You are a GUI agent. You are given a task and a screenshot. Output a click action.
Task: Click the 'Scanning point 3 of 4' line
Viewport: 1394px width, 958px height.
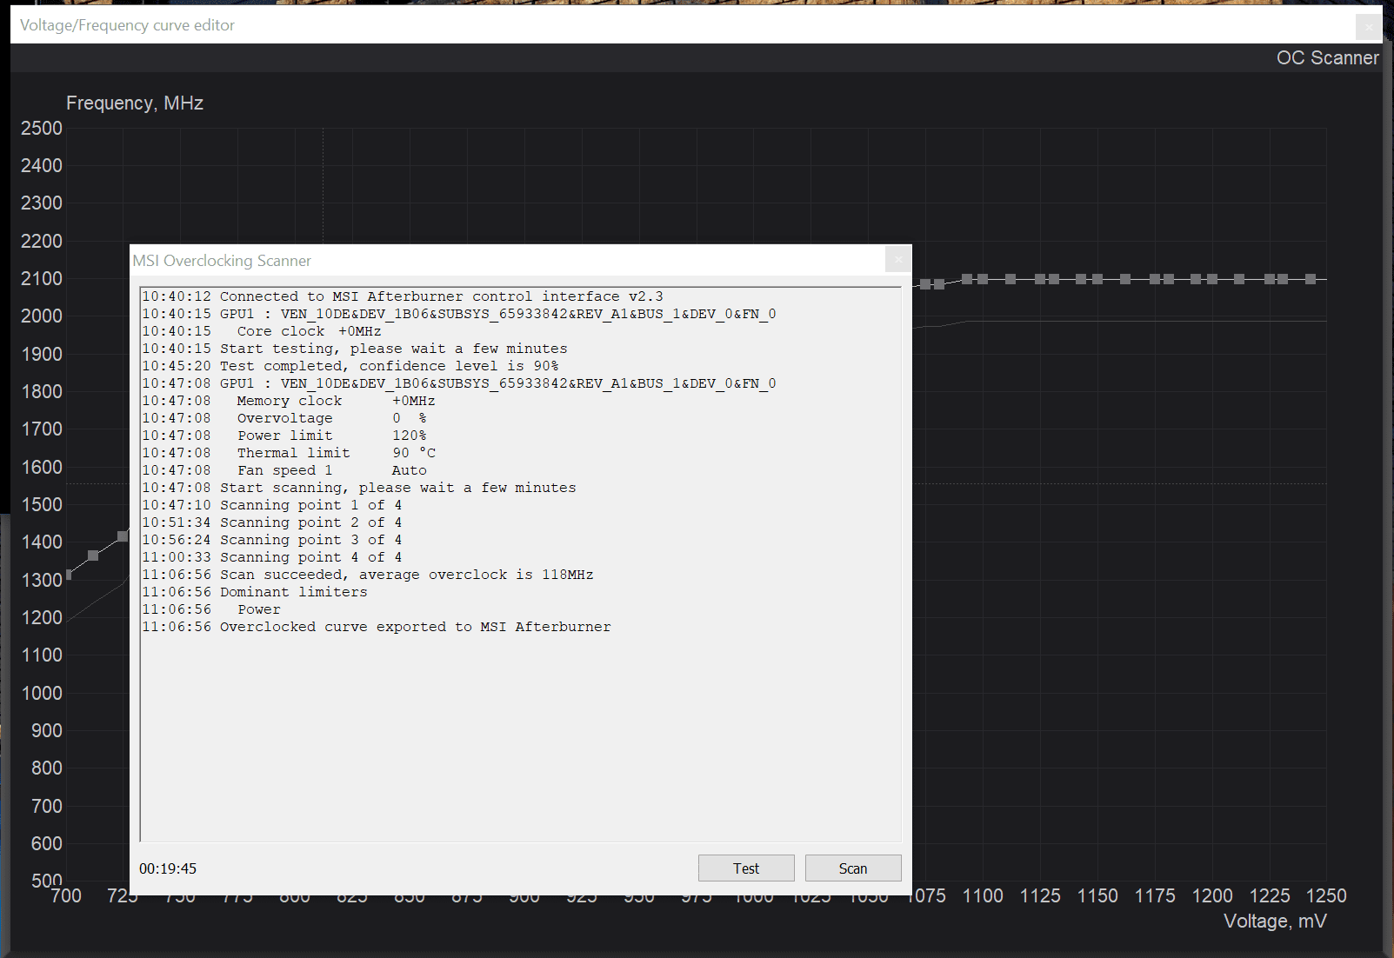click(x=272, y=540)
